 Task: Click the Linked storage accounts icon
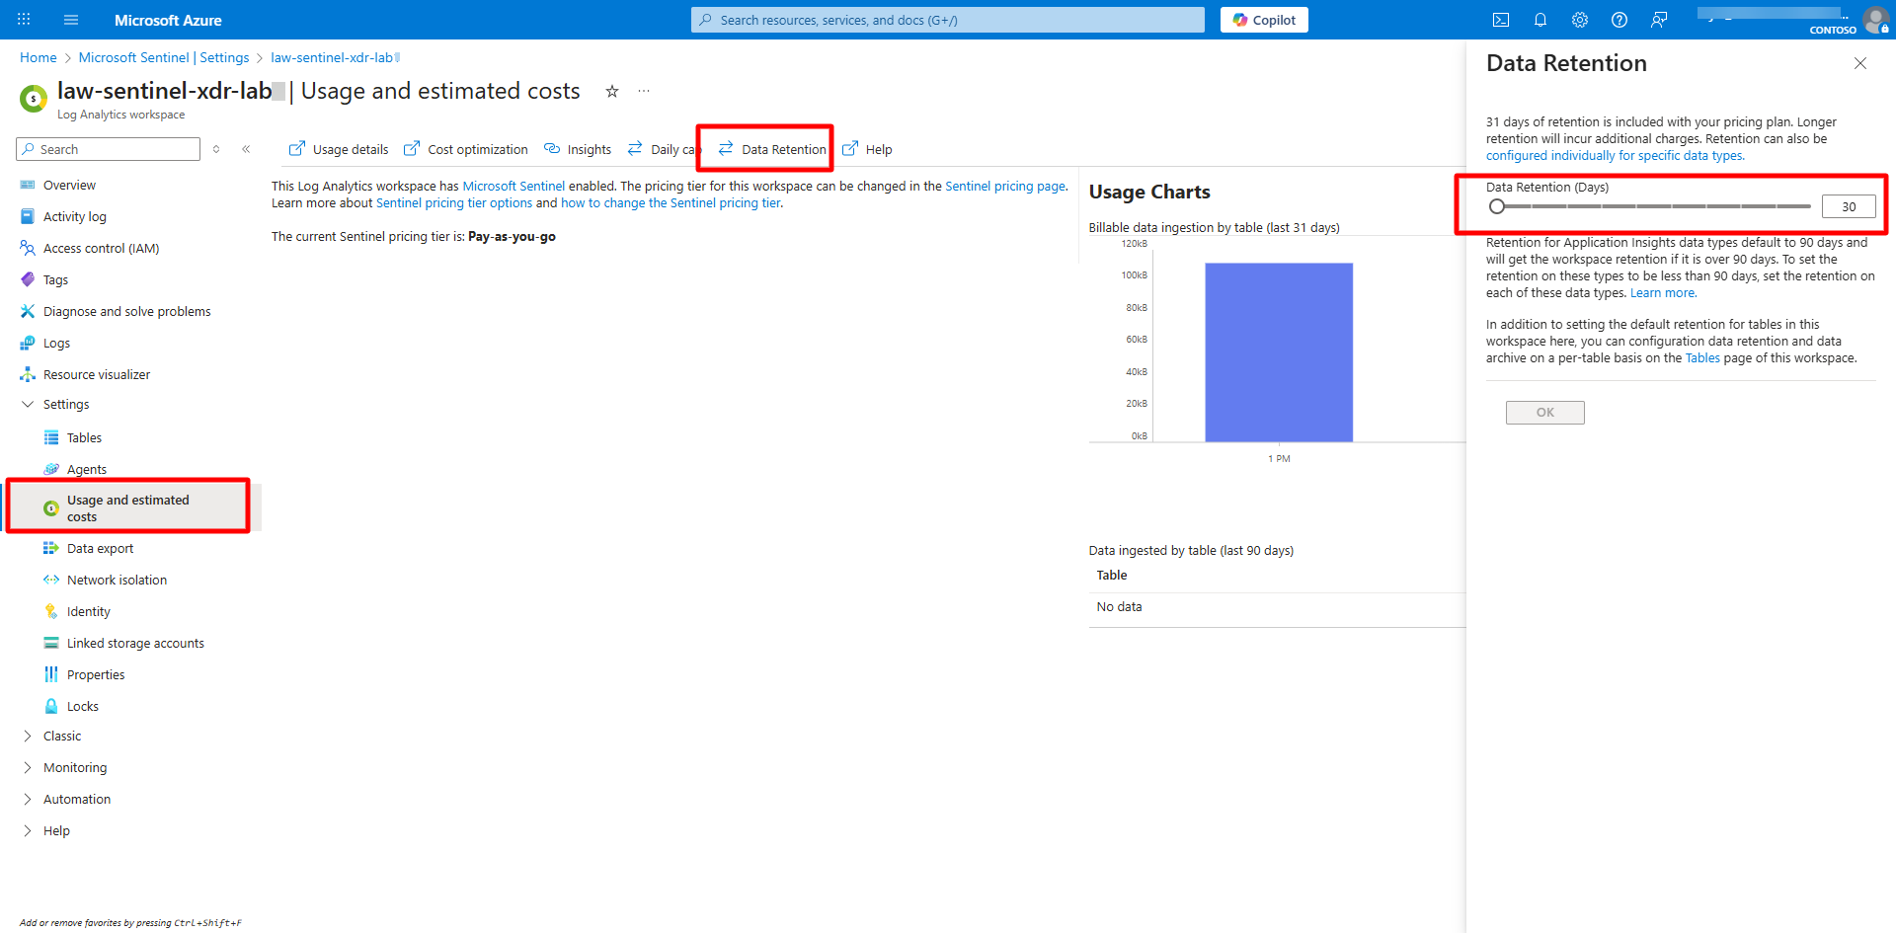tap(51, 643)
